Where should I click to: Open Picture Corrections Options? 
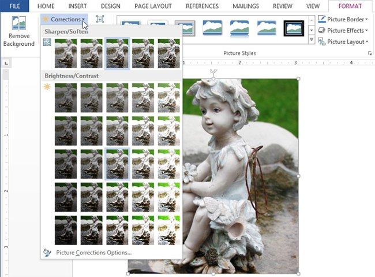[x=93, y=252]
